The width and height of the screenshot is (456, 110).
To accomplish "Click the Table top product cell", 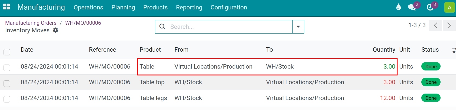I will 152,82.
